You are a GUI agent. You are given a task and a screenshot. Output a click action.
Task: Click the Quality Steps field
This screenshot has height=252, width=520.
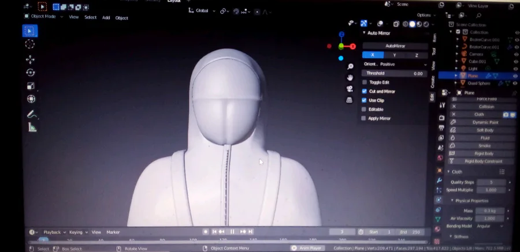tap(491, 182)
